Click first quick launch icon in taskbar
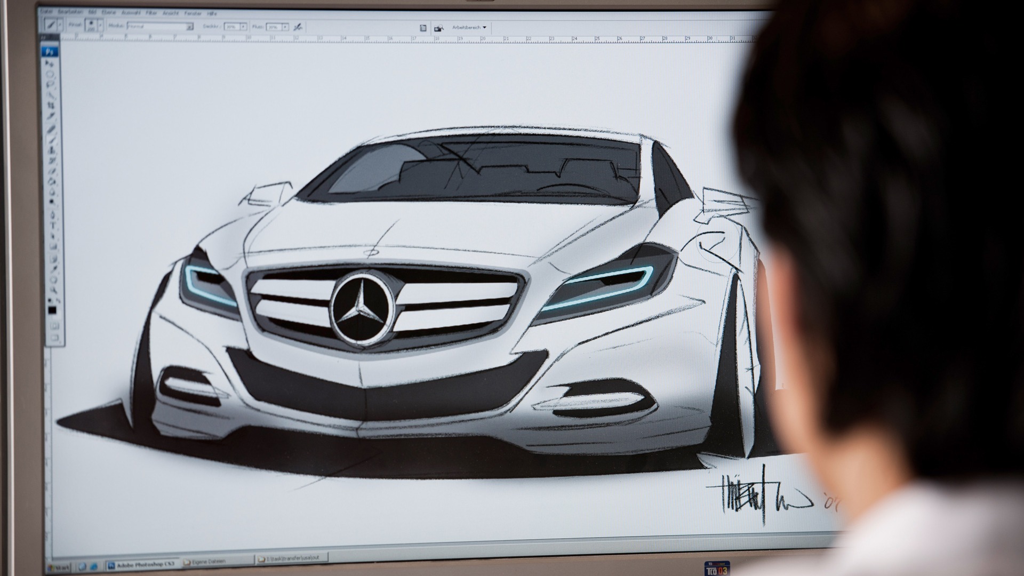The height and width of the screenshot is (576, 1024). coord(82,565)
